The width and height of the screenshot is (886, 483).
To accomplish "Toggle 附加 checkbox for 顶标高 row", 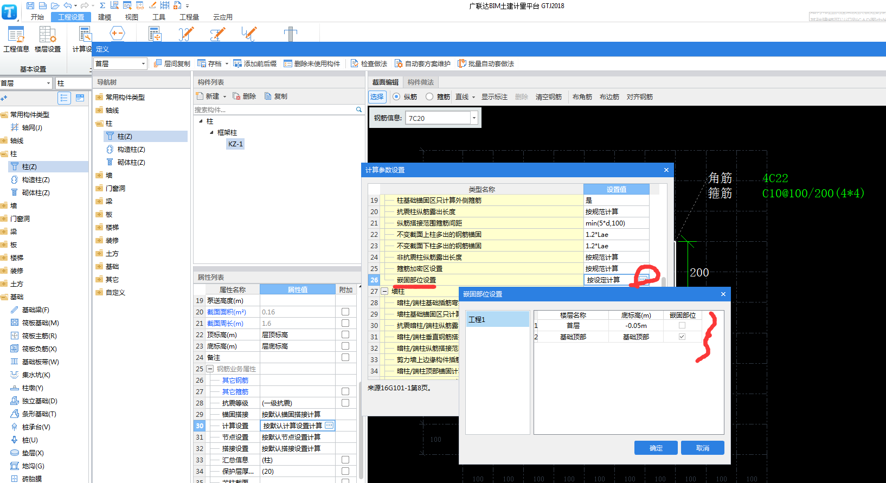I will (345, 334).
